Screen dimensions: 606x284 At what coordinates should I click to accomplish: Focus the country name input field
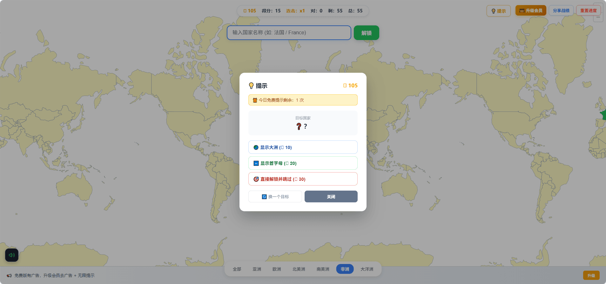click(289, 33)
